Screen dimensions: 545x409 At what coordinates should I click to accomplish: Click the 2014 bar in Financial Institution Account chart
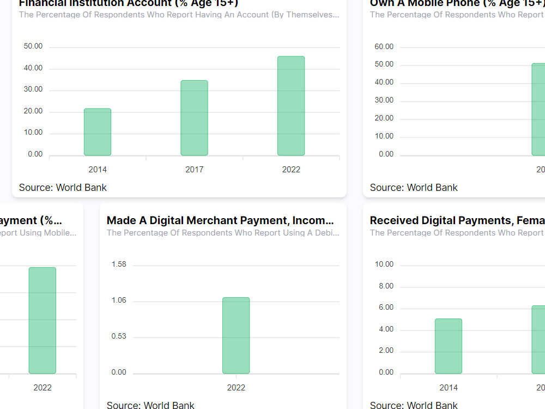point(97,131)
